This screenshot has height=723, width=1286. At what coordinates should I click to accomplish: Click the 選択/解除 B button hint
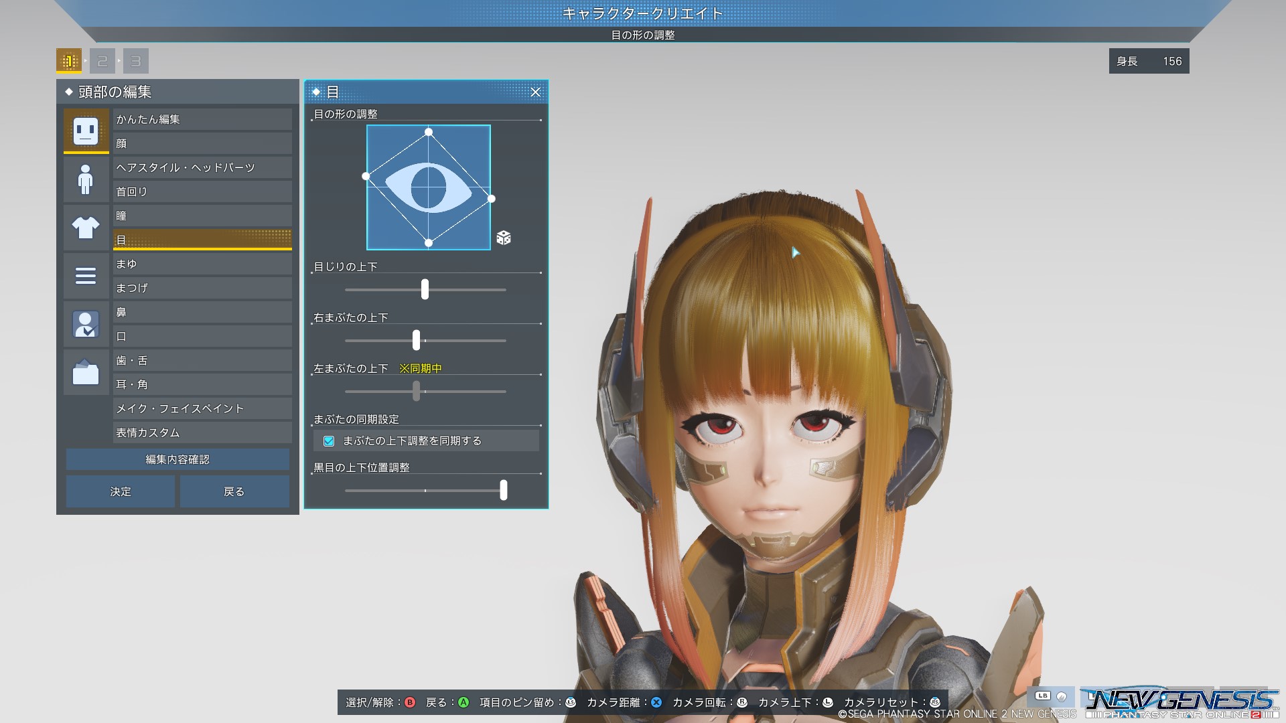point(380,702)
